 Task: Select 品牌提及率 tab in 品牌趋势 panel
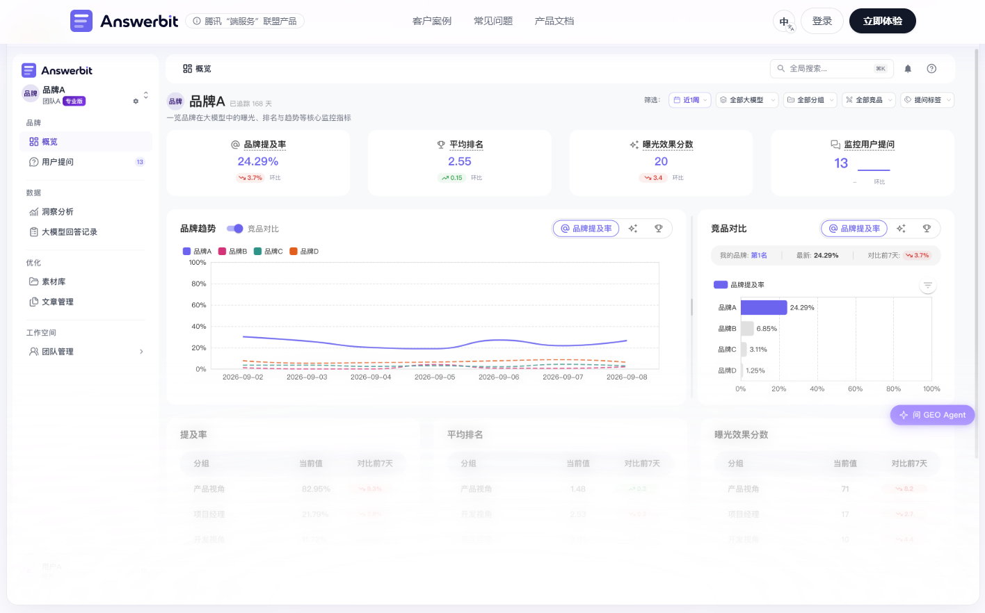[586, 229]
